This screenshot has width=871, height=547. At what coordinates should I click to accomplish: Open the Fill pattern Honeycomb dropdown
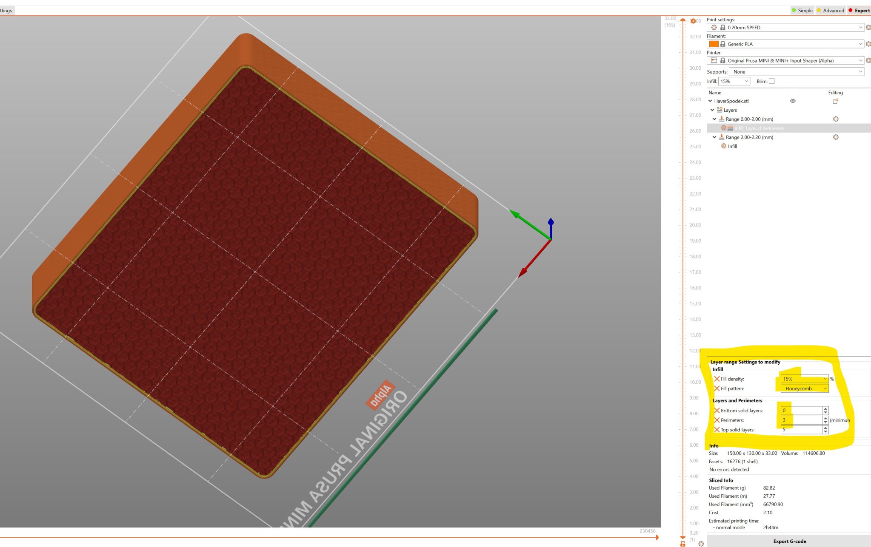(x=804, y=388)
